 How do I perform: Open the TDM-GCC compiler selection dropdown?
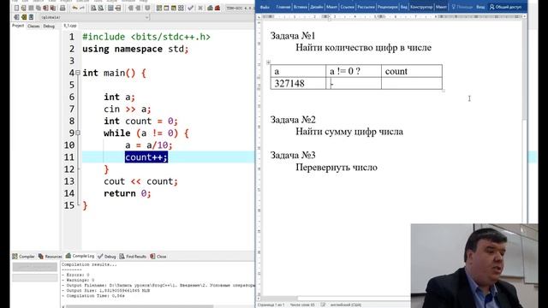(x=241, y=8)
